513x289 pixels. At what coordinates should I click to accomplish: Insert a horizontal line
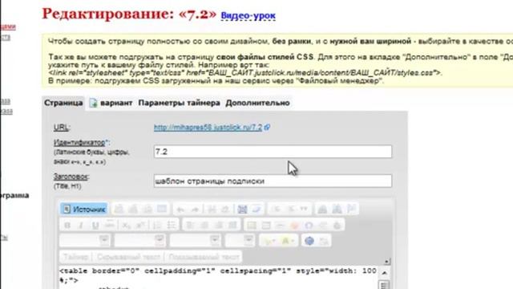coord(280,225)
